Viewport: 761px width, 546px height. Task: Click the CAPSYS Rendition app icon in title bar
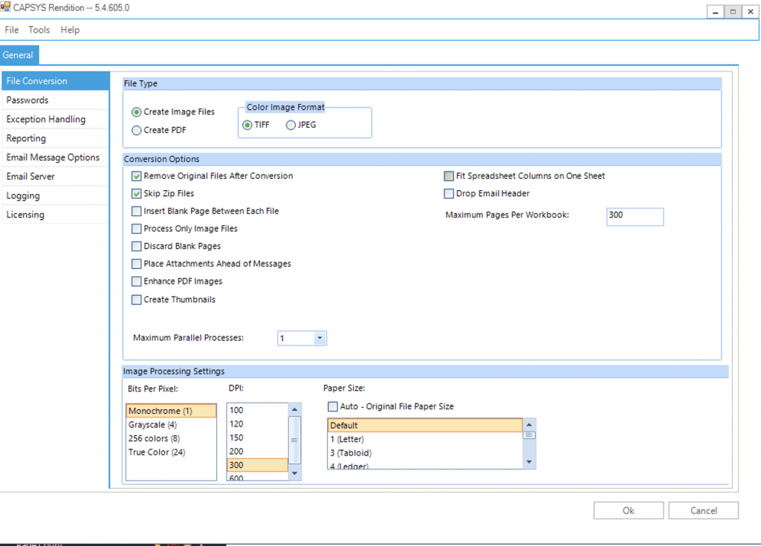pos(5,7)
